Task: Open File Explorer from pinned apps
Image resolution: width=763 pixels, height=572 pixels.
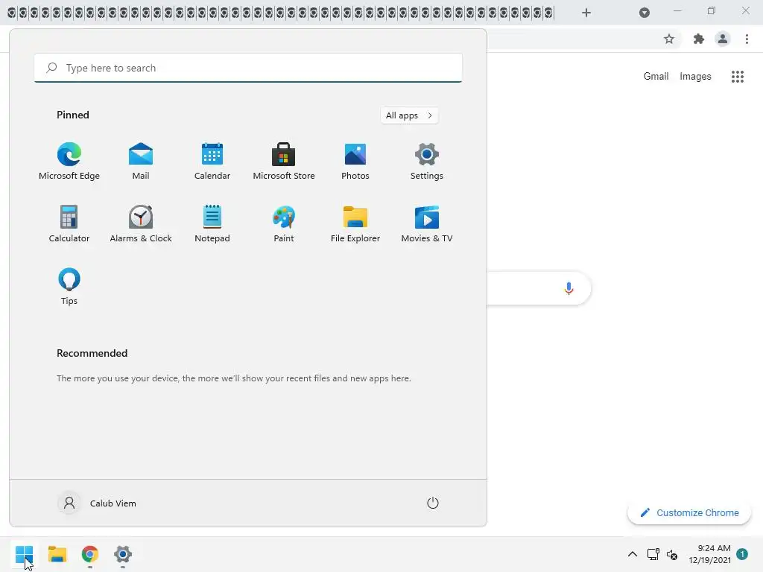Action: (x=355, y=223)
